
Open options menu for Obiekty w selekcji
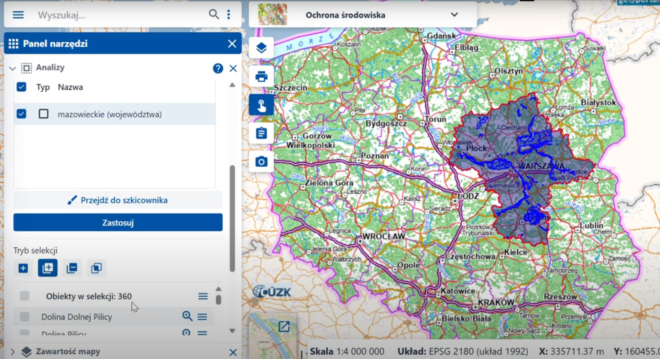click(202, 296)
